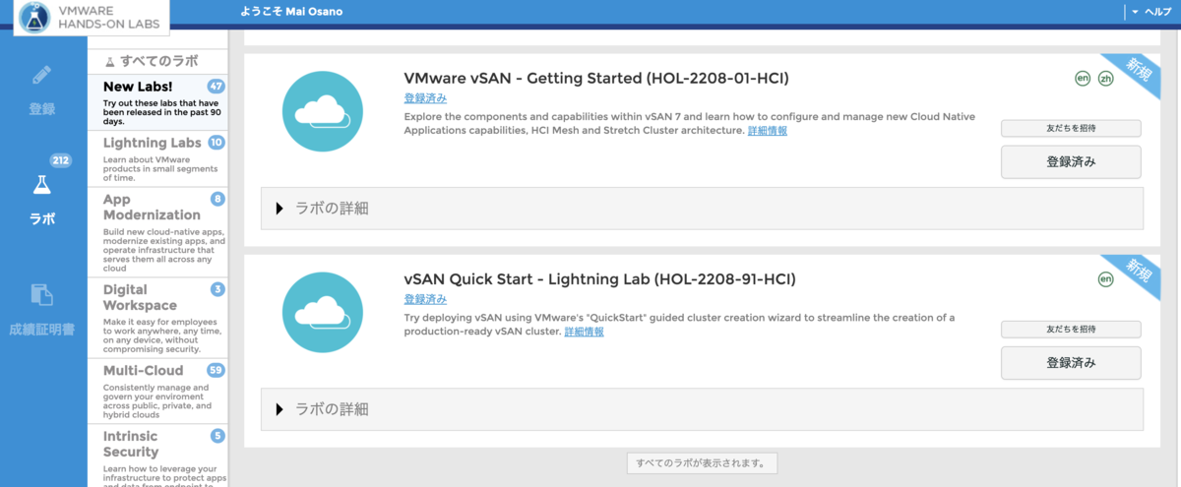
Task: Click the 新規 ribbon on vSAN Quick Start card
Action: (x=1138, y=271)
